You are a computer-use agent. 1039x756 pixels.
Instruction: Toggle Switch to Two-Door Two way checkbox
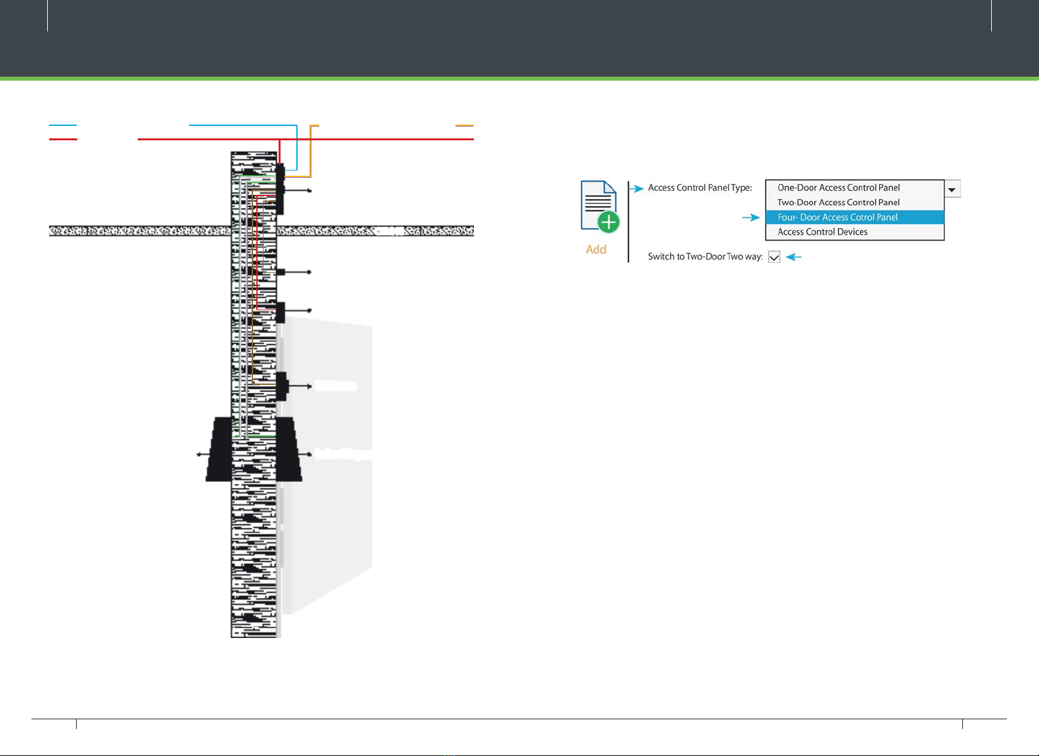click(774, 257)
